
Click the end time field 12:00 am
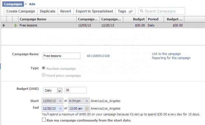point(79,109)
